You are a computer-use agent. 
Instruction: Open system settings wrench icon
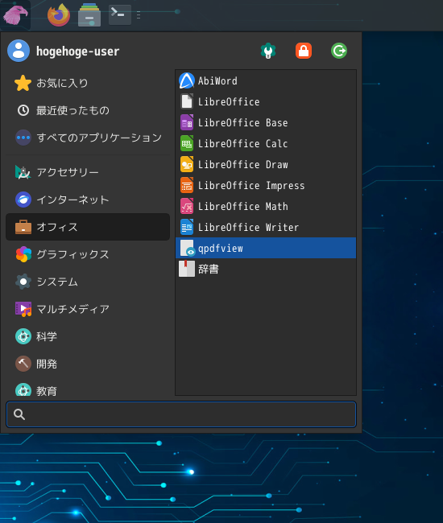pyautogui.click(x=268, y=51)
